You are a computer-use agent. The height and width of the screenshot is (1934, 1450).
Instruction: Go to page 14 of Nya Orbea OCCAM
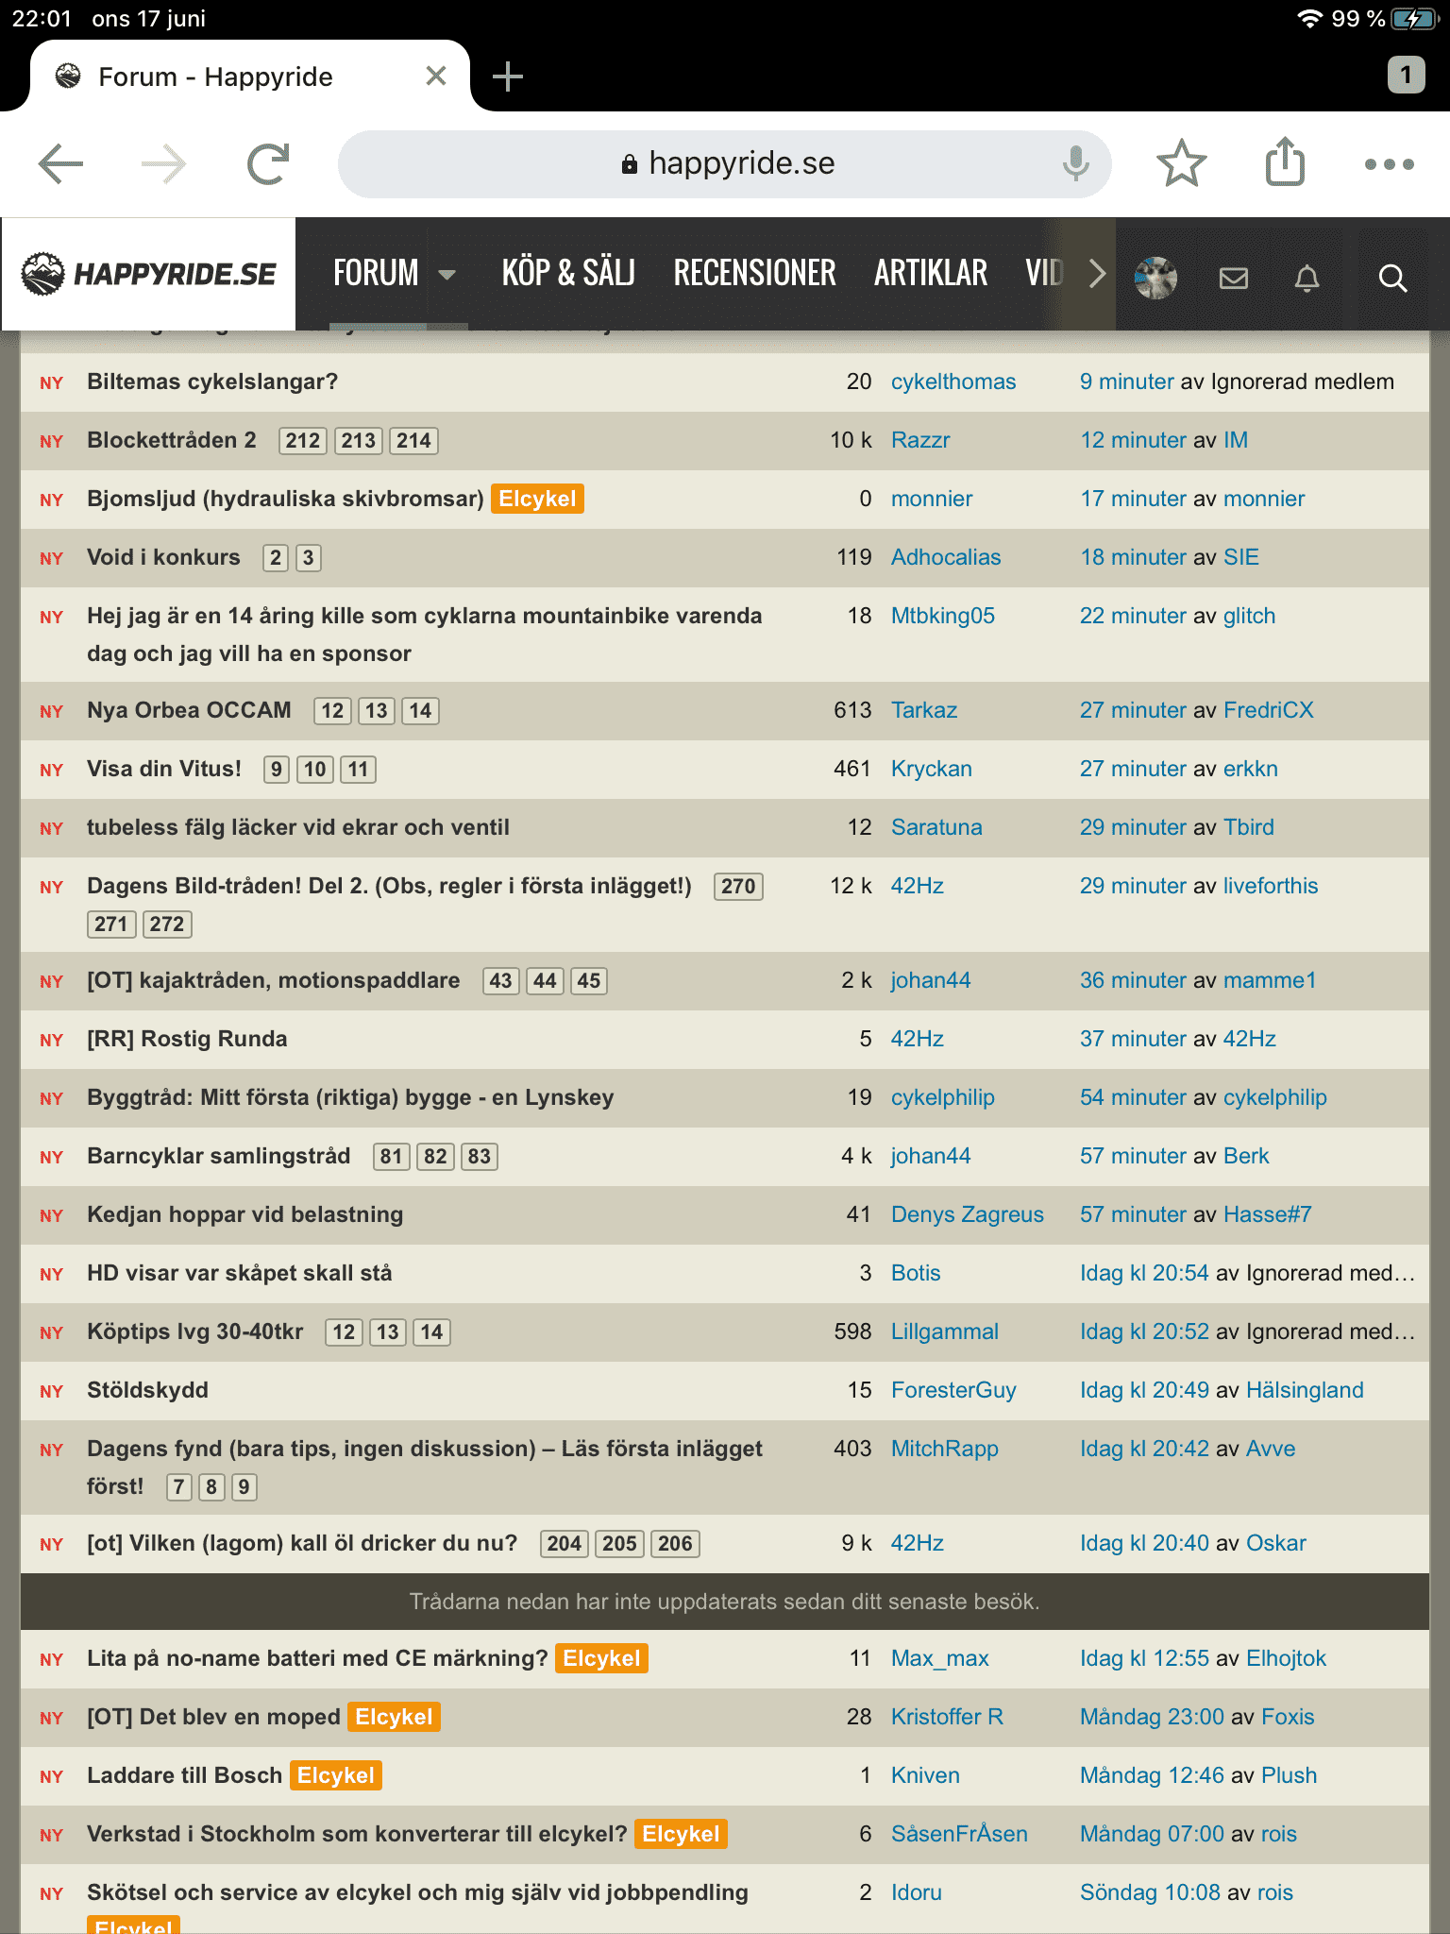click(x=420, y=711)
